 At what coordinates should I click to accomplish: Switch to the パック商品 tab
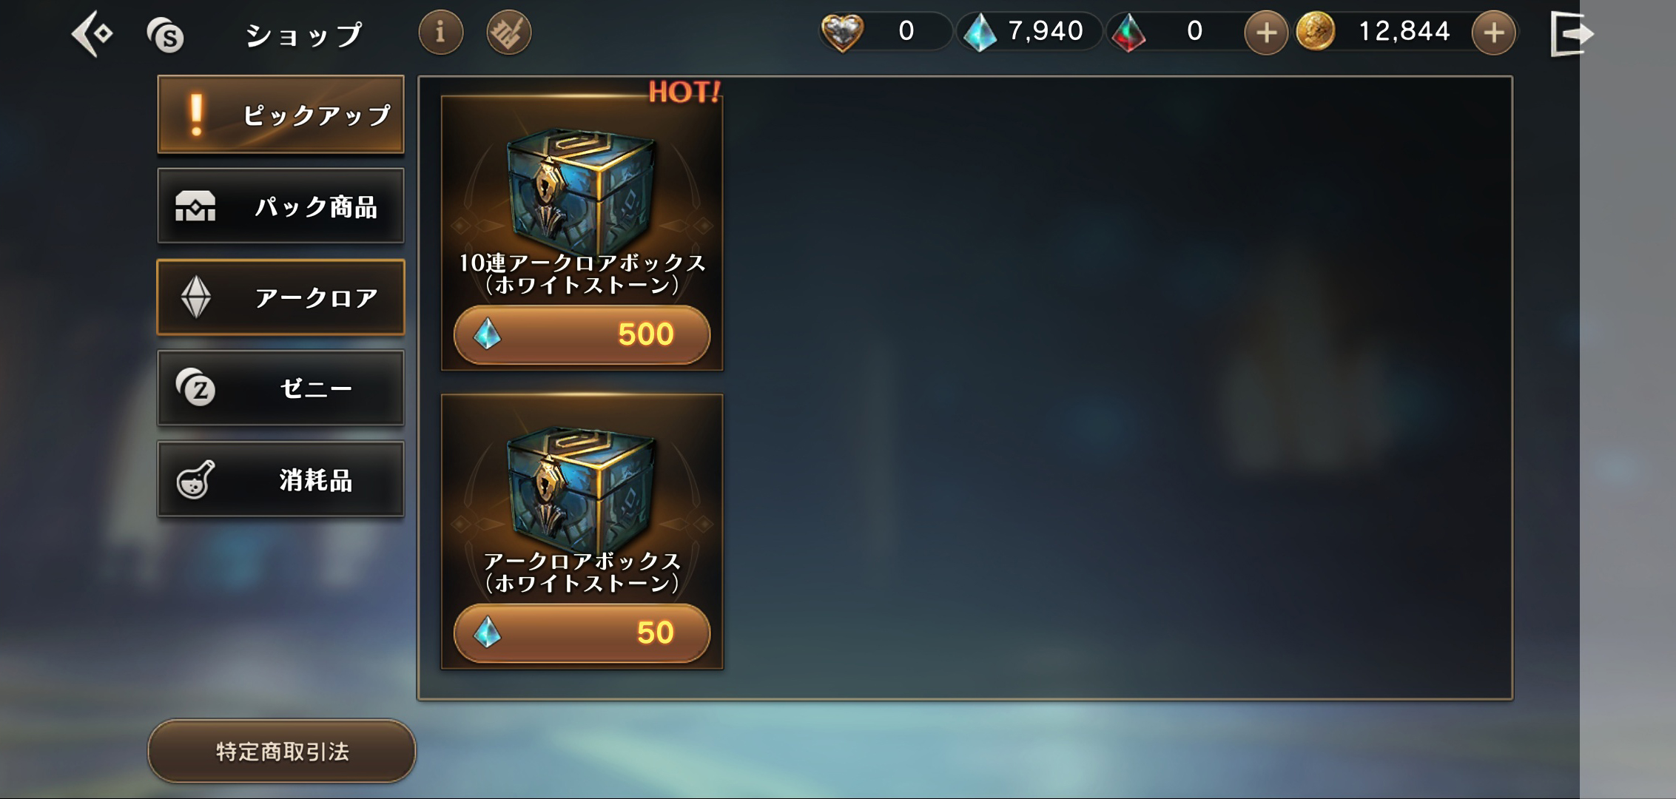click(280, 206)
